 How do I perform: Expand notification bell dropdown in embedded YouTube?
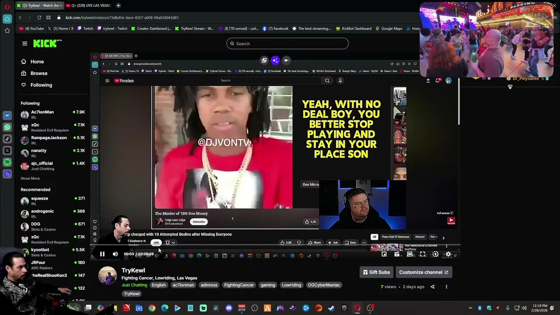pos(173,243)
